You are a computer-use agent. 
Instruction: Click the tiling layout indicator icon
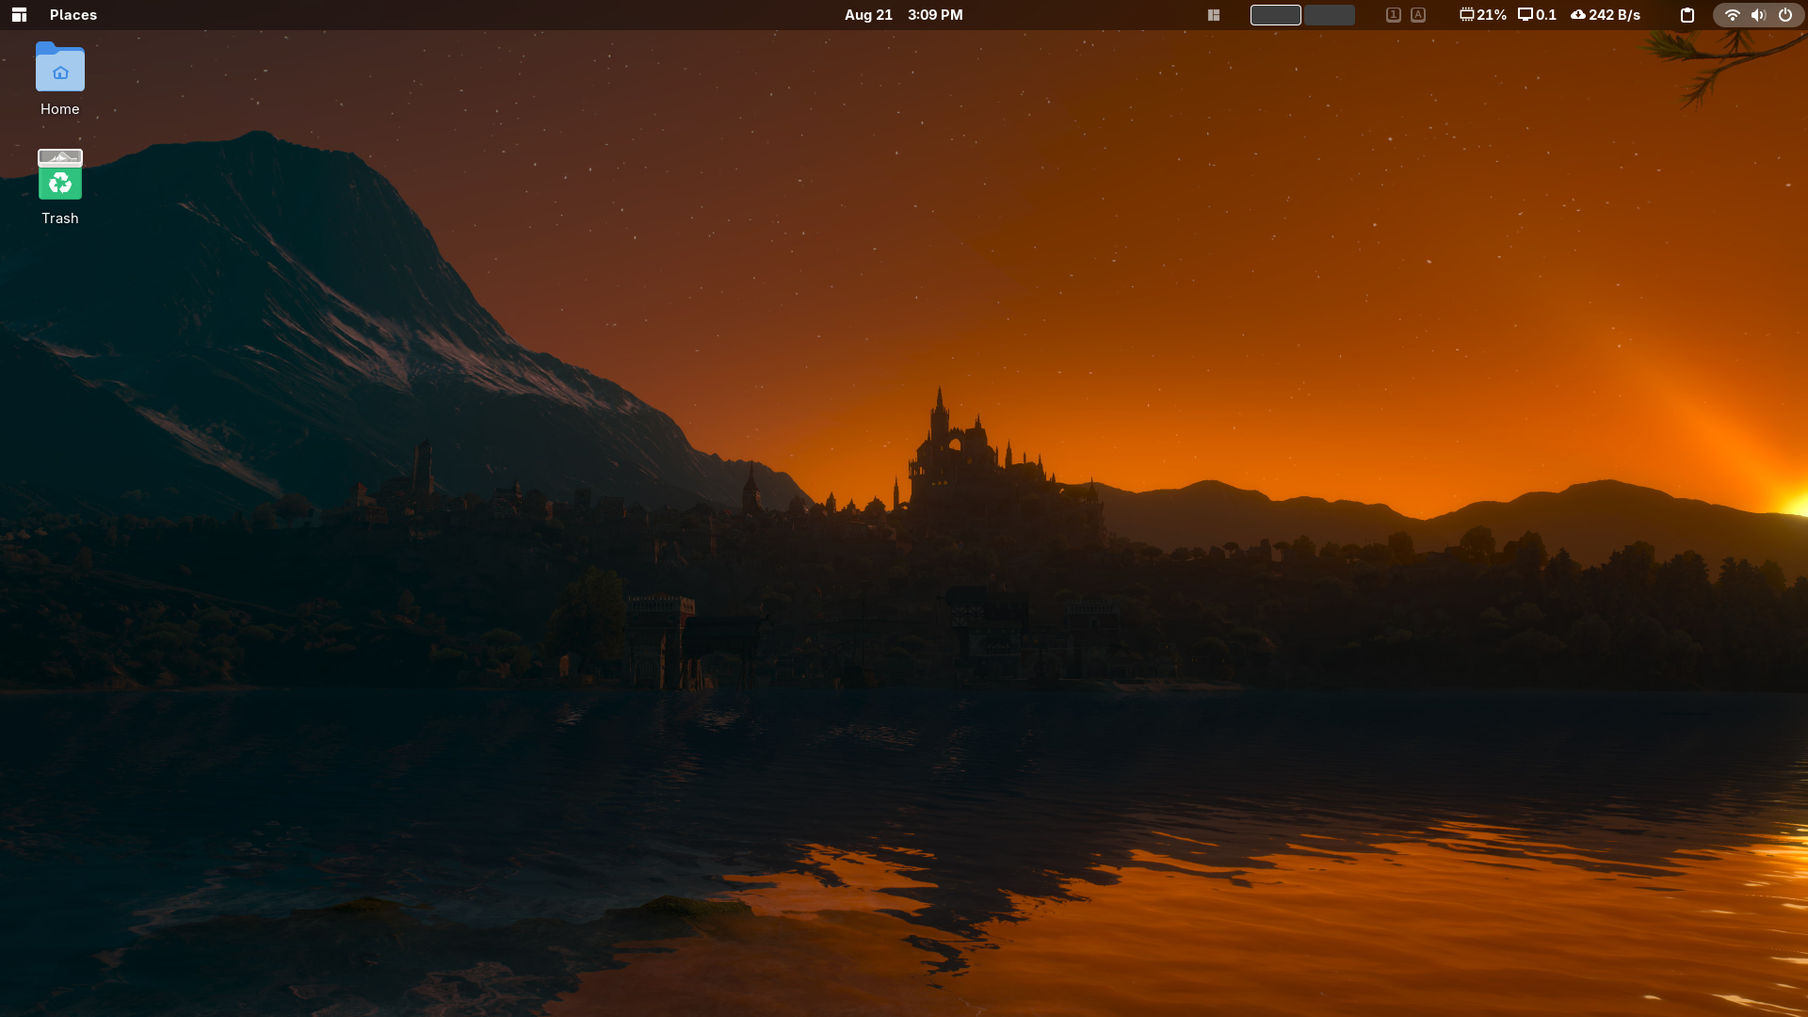(x=1214, y=15)
